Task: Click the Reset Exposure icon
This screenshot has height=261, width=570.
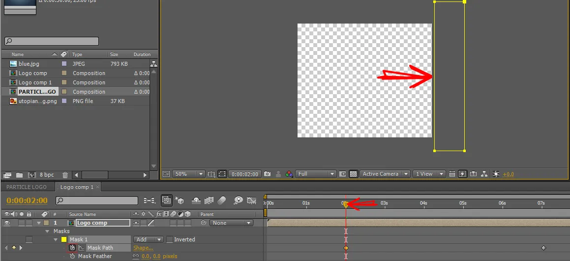Action: tap(495, 174)
